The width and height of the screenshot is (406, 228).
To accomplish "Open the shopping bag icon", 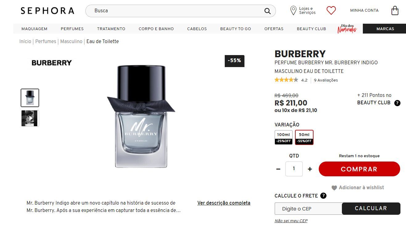I will tap(395, 11).
